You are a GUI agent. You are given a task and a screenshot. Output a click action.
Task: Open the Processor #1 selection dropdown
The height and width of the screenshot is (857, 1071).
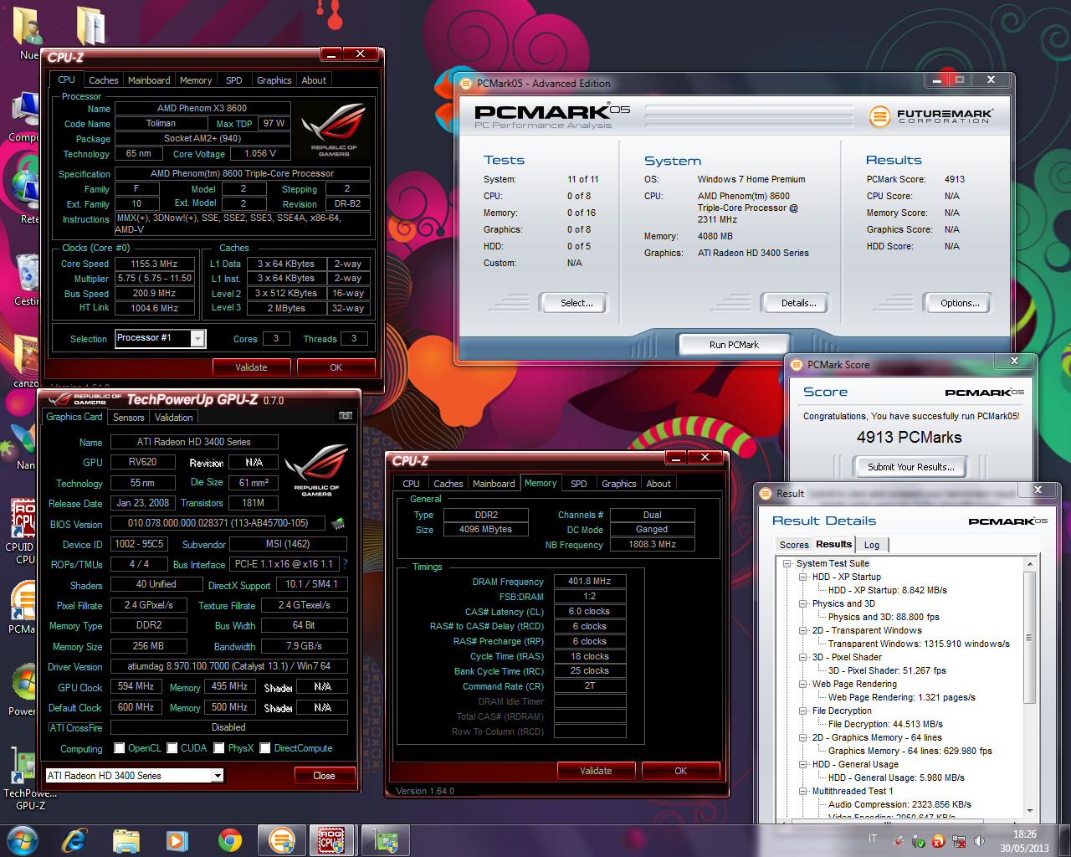(x=197, y=338)
